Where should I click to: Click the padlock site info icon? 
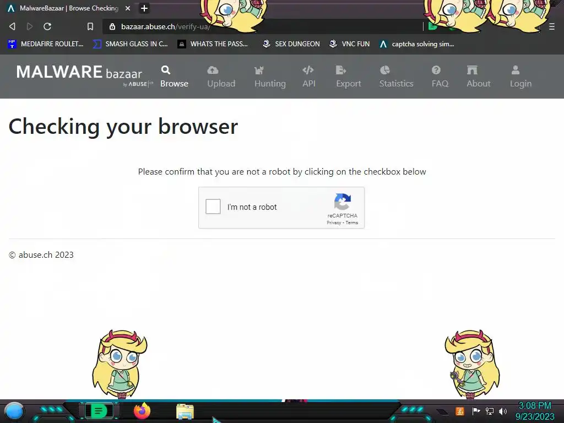112,26
